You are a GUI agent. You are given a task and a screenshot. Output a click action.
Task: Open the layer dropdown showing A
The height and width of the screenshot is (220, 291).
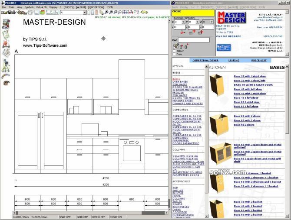tap(85, 13)
